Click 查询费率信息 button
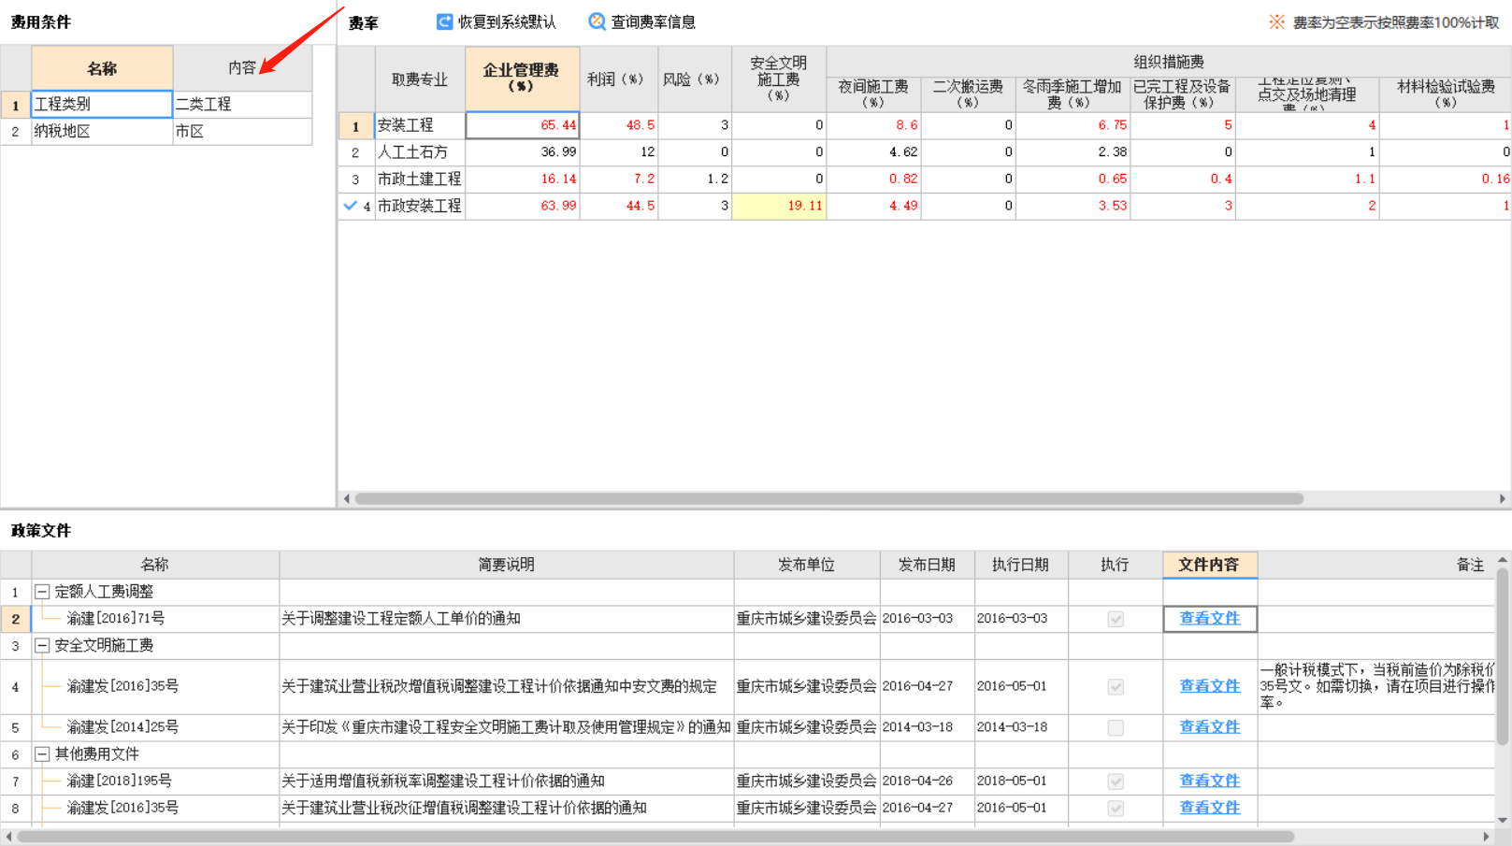 click(641, 22)
